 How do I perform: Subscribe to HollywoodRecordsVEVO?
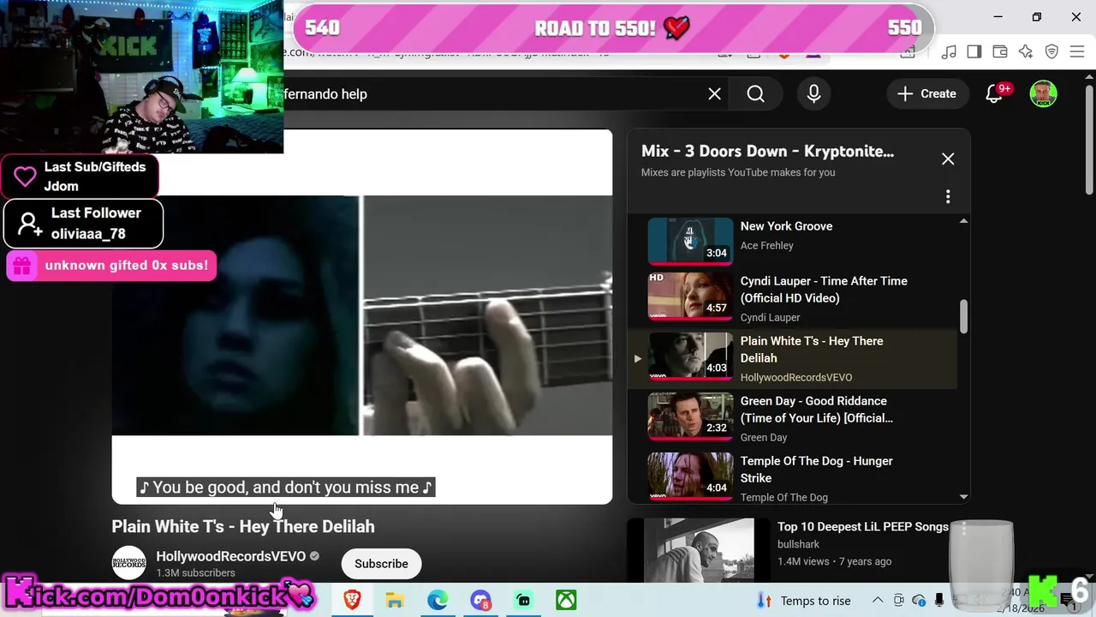pyautogui.click(x=381, y=564)
